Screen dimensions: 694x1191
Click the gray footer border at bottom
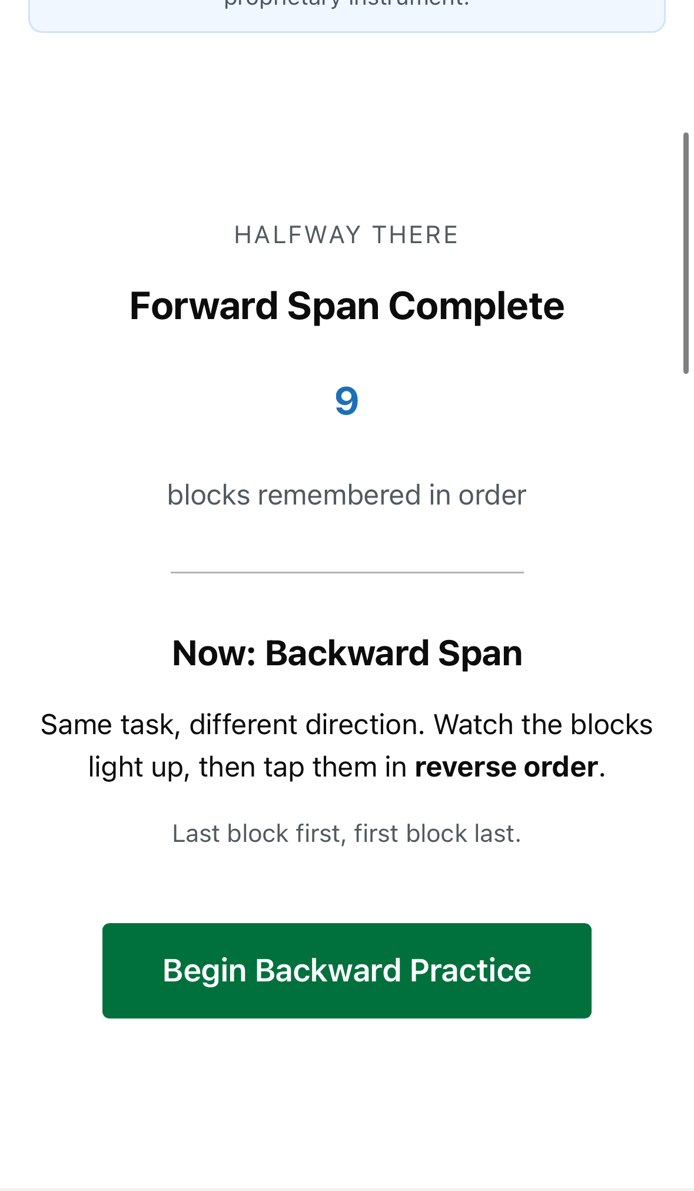click(x=347, y=1189)
